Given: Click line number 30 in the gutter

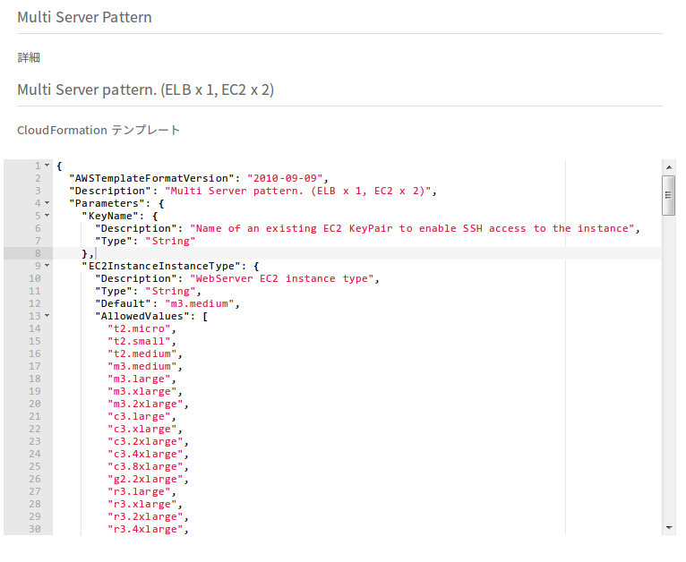Looking at the screenshot, I should 35,529.
